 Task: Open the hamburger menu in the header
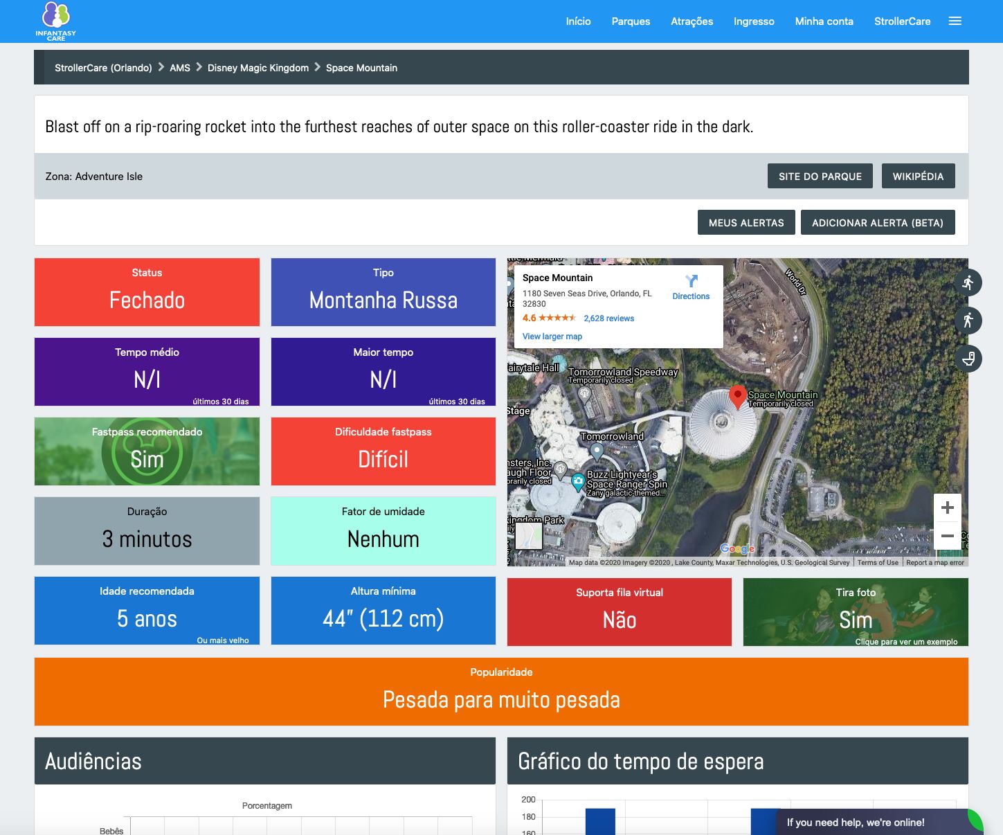tap(955, 21)
